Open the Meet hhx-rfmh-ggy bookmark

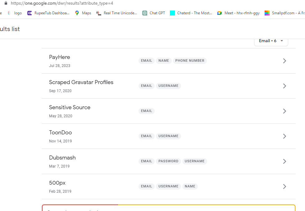point(239,13)
